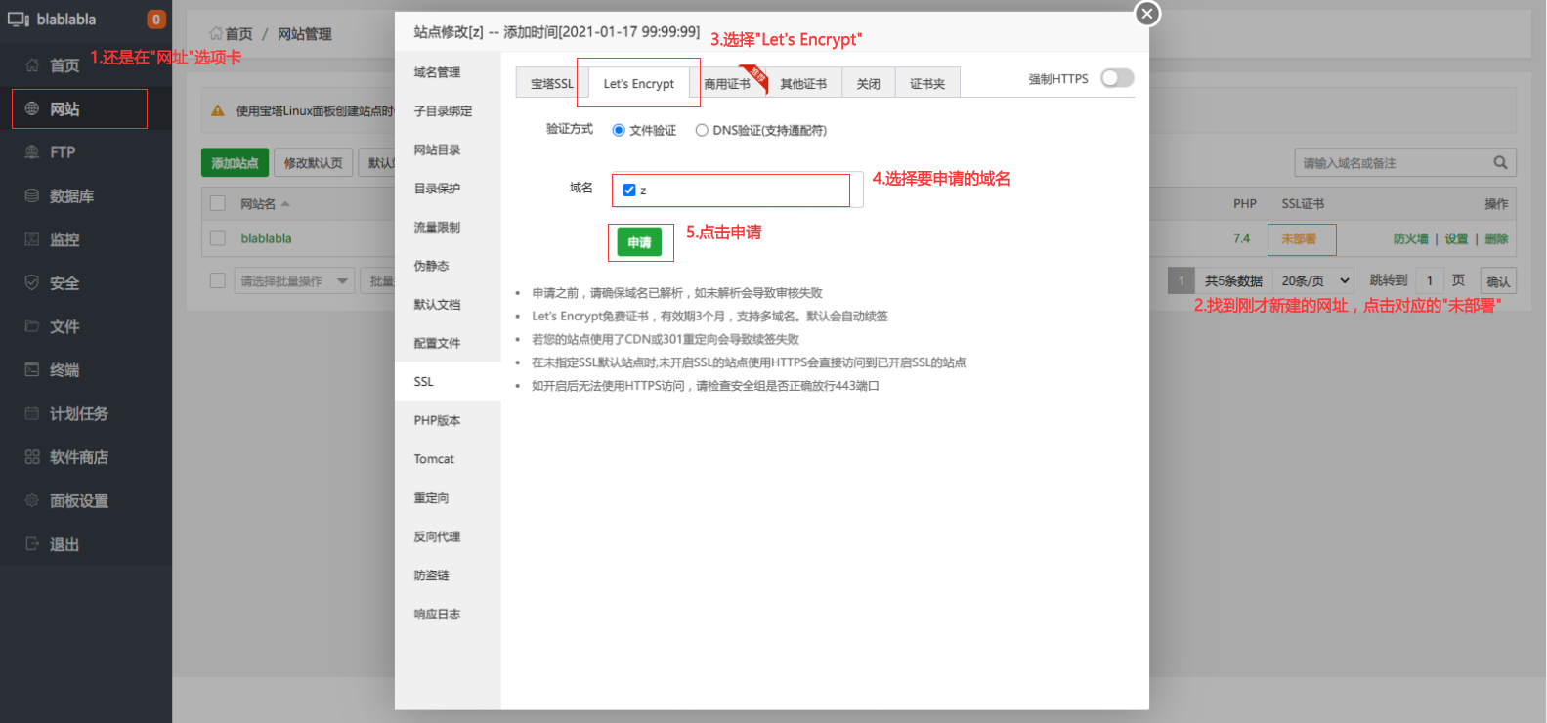Select the DNS验证 radio button

[x=702, y=130]
